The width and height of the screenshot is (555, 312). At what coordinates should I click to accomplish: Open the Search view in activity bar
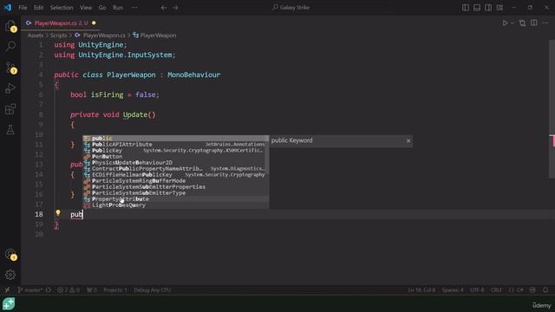(10, 46)
